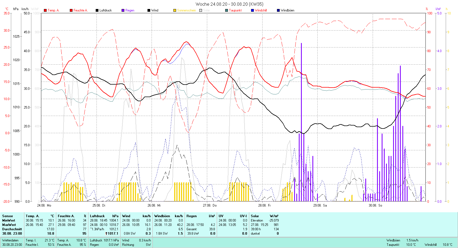458x248 pixels.
Task: Click the red Temp. A. legend swatch
Action: pos(45,10)
